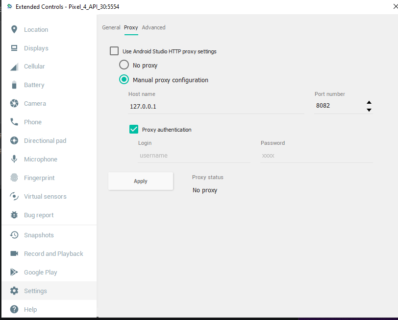The height and width of the screenshot is (320, 398).
Task: Enable Android Studio HTTP proxy settings
Action: (x=114, y=51)
